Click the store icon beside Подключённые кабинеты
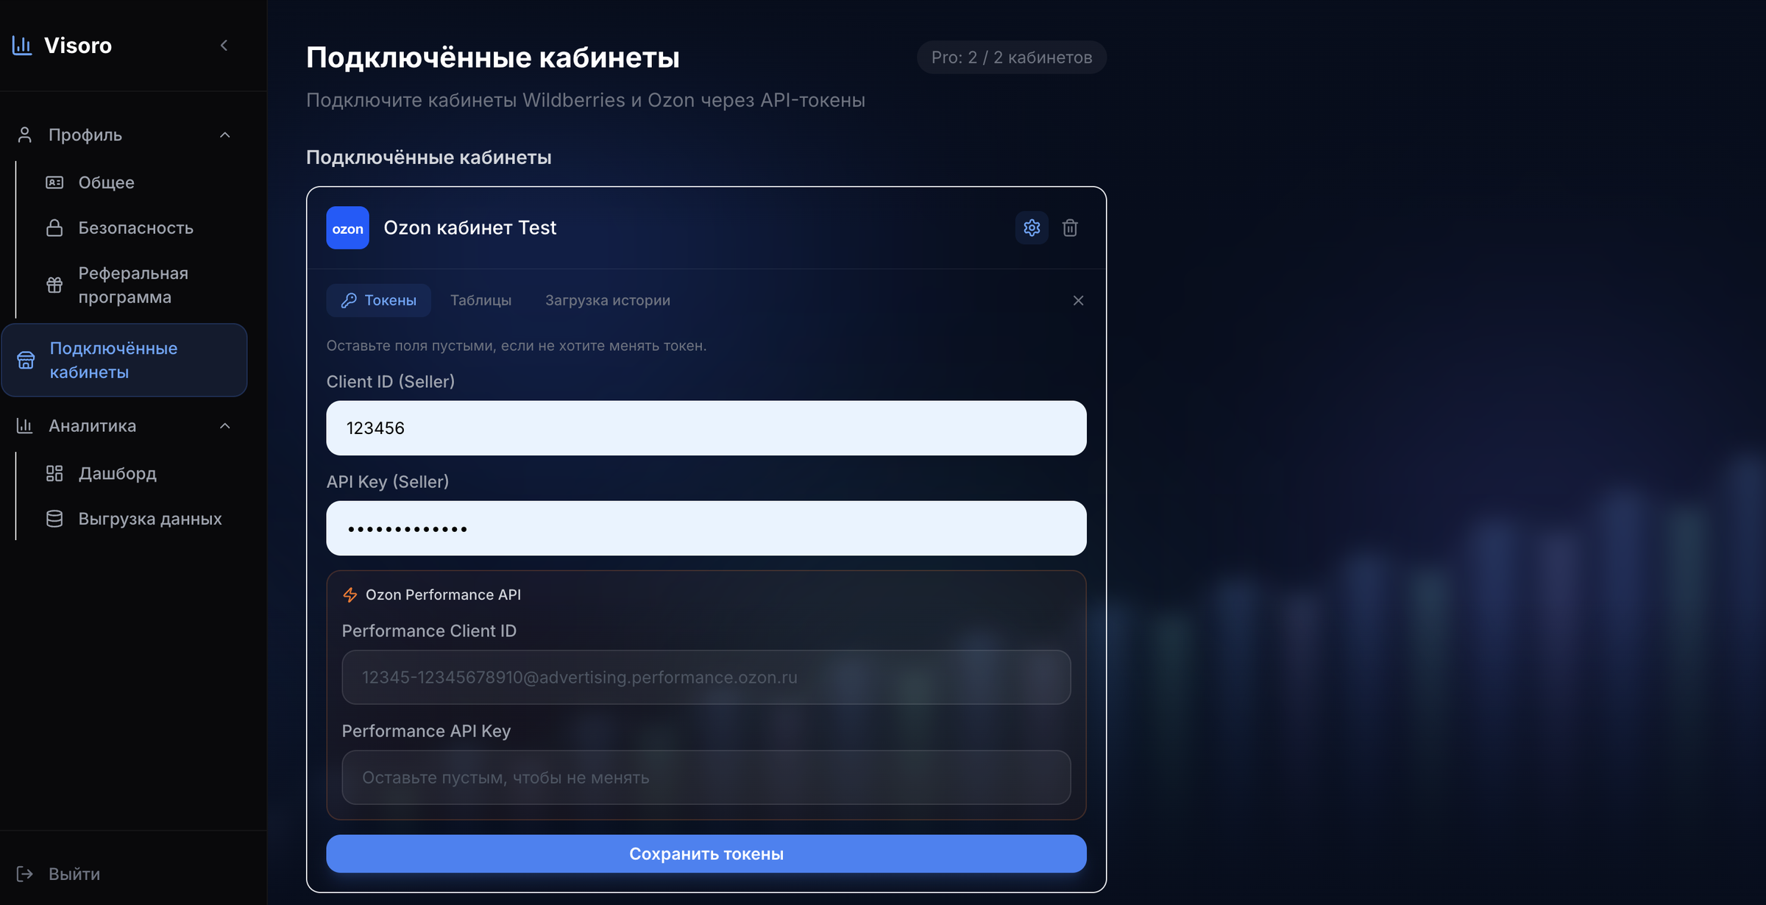The height and width of the screenshot is (905, 1766). (x=26, y=360)
